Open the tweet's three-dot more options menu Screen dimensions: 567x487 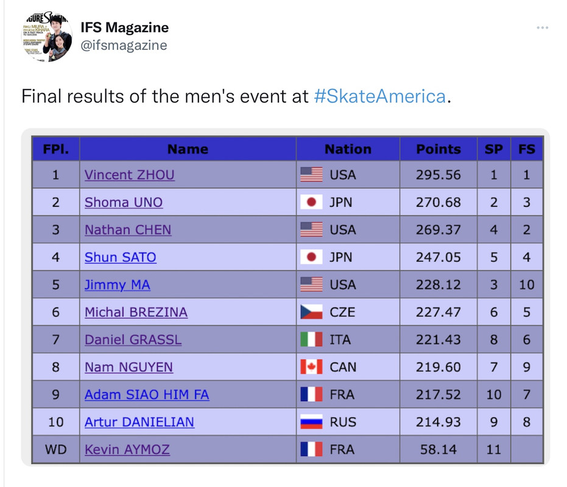(x=542, y=27)
